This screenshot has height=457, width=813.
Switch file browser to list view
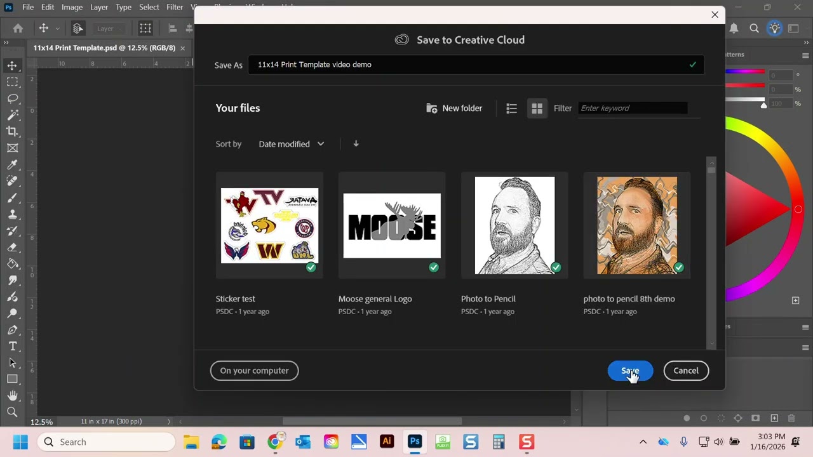pos(511,109)
